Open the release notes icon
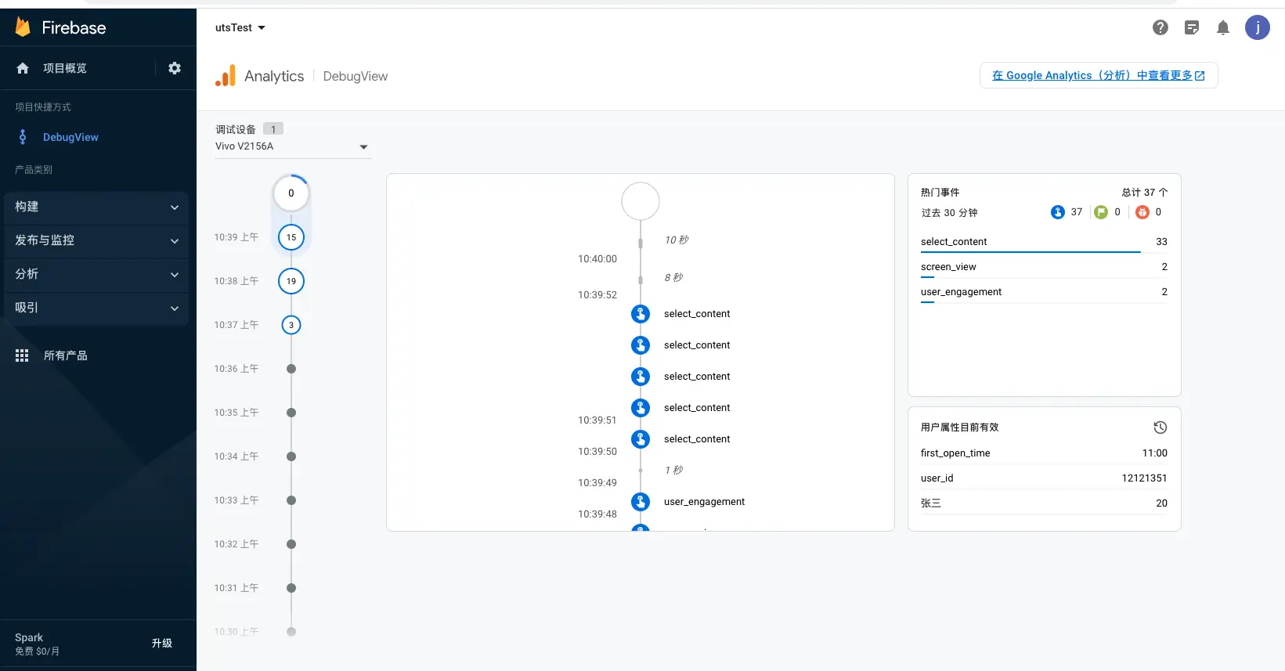This screenshot has height=671, width=1285. click(1192, 27)
